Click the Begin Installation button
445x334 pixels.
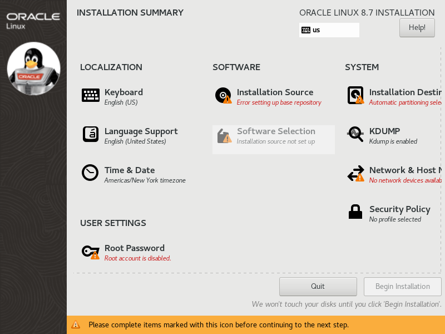click(x=402, y=286)
